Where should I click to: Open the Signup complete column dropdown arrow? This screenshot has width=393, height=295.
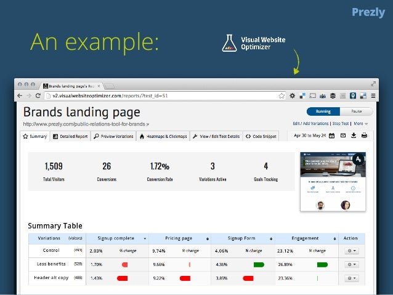tap(145, 238)
